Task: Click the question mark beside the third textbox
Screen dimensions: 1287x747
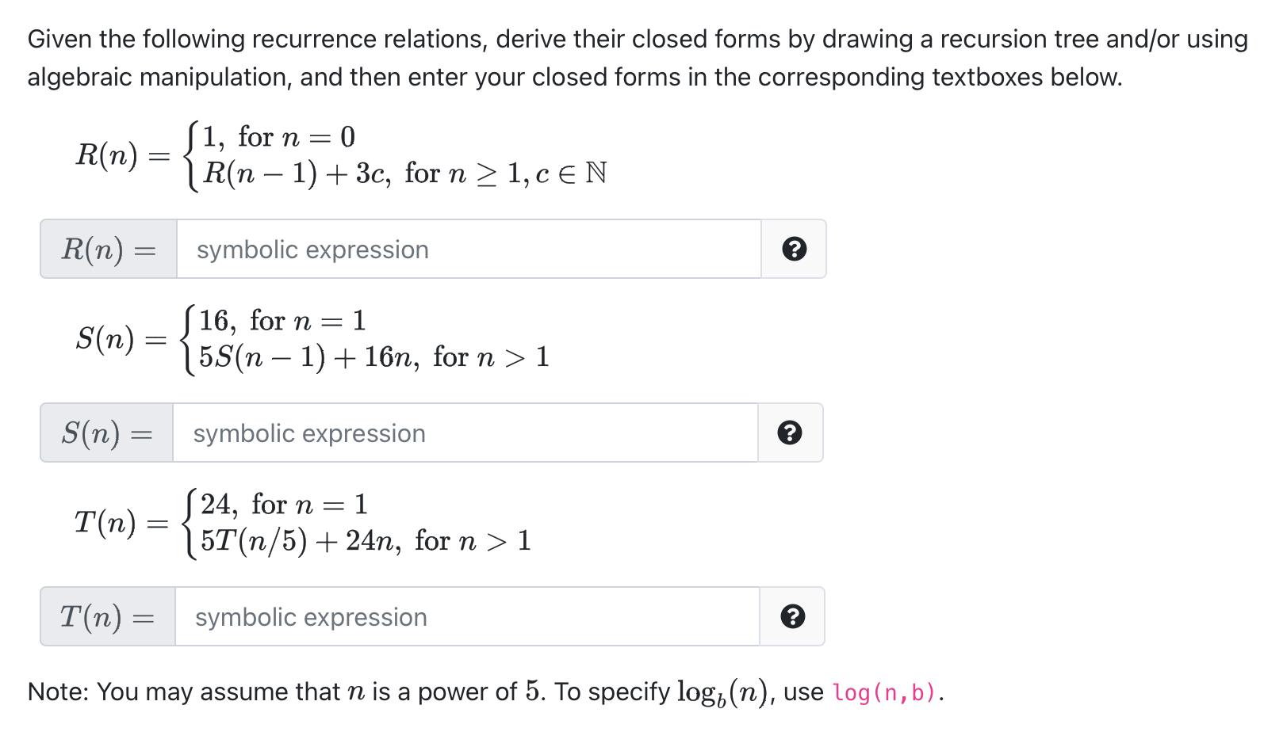Action: (795, 617)
